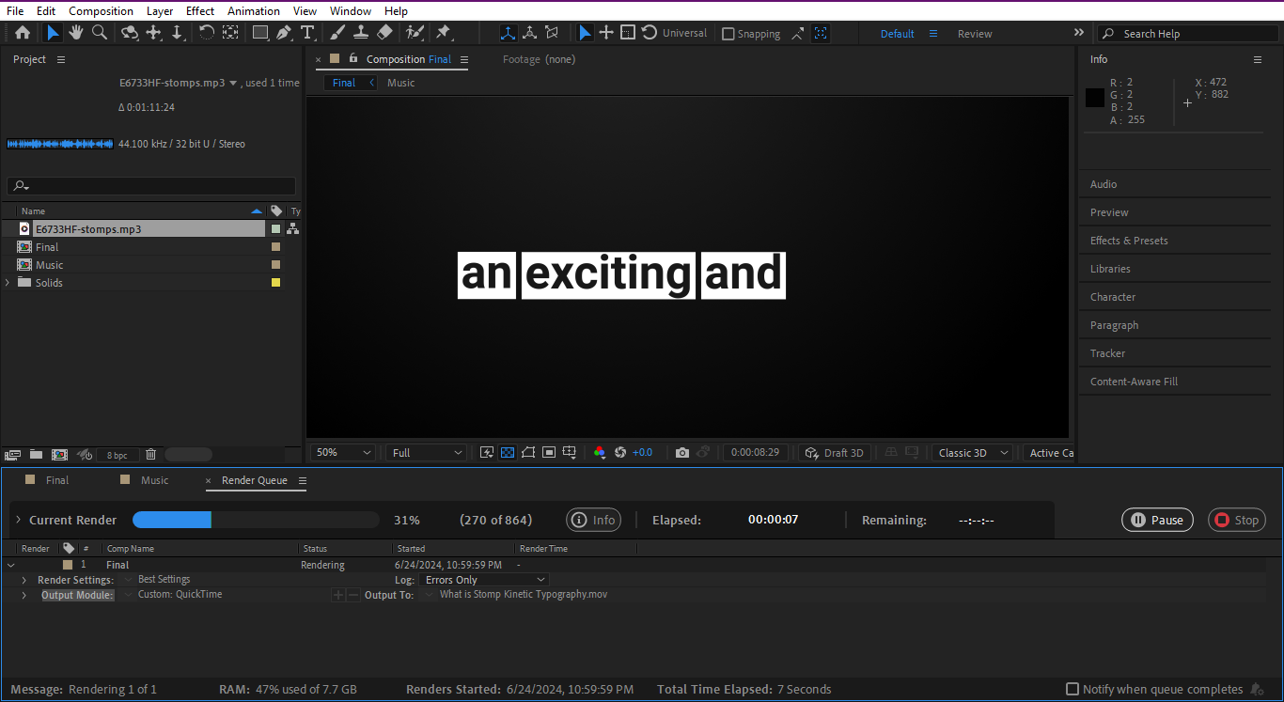Create a new composition from Project panel
1284x702 pixels.
59,454
